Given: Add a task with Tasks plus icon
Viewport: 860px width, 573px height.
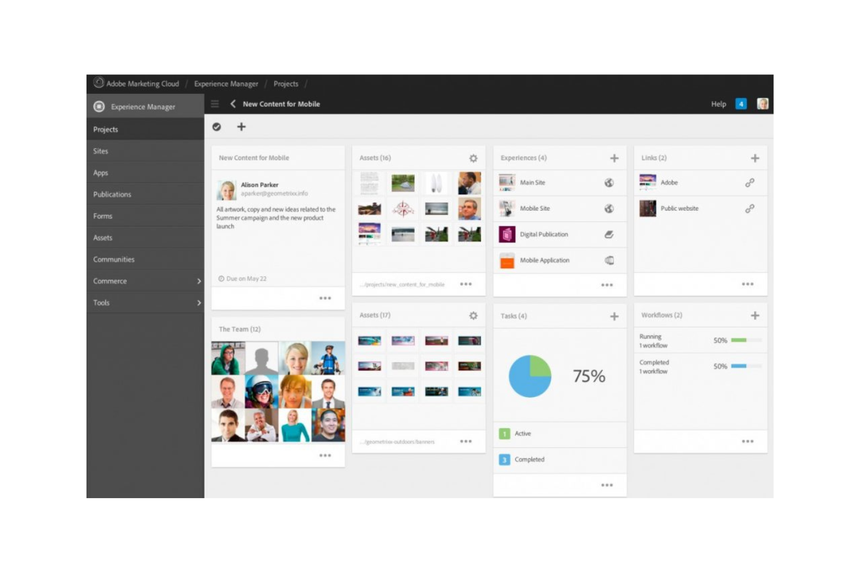Looking at the screenshot, I should tap(614, 316).
